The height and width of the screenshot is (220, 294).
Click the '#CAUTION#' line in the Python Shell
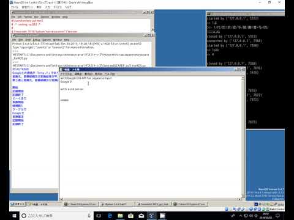click(20, 69)
